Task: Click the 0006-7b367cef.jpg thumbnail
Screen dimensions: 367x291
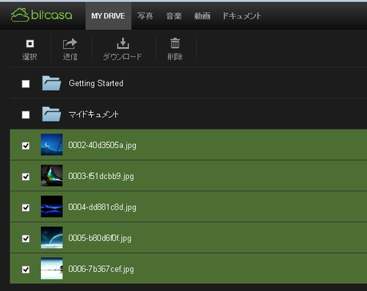Action: tap(51, 268)
